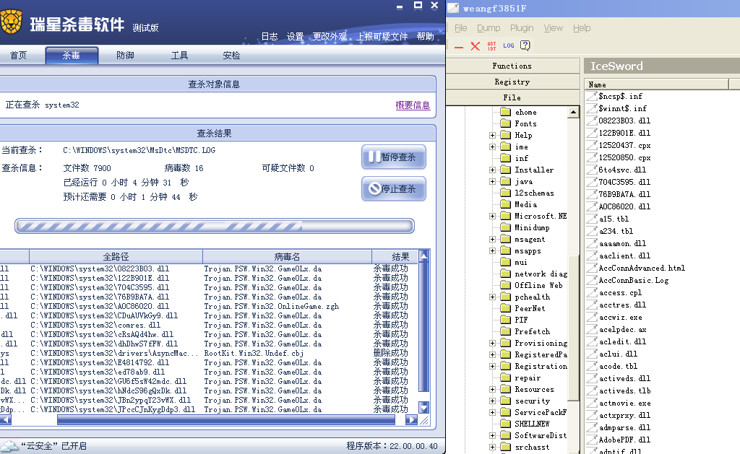The image size is (740, 454).
Task: Select the Minidump folder in the tree
Action: click(x=532, y=227)
